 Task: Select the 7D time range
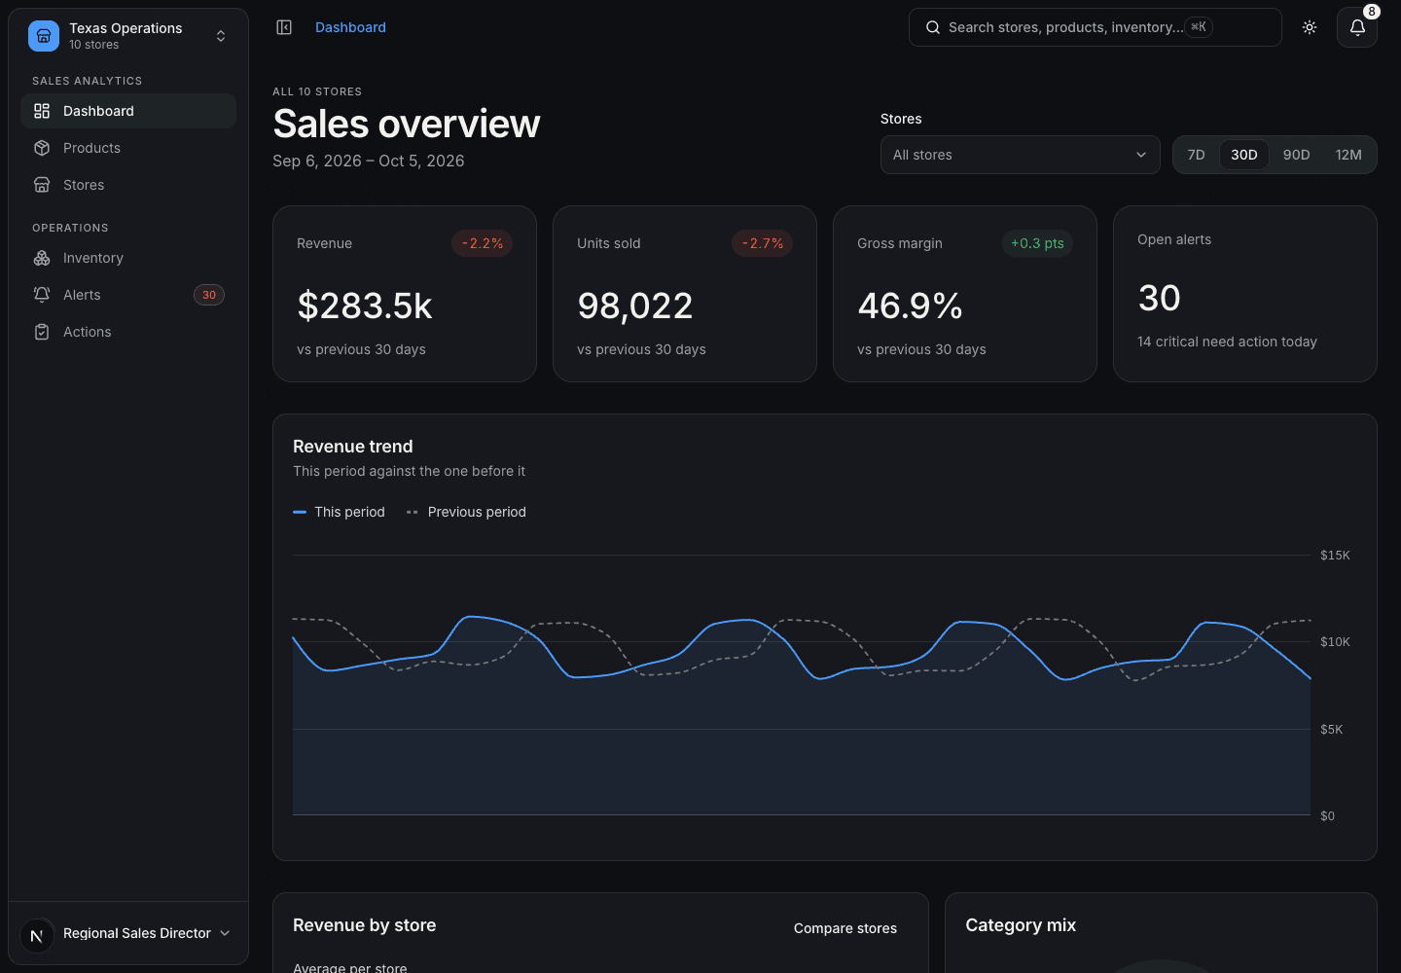pyautogui.click(x=1196, y=155)
